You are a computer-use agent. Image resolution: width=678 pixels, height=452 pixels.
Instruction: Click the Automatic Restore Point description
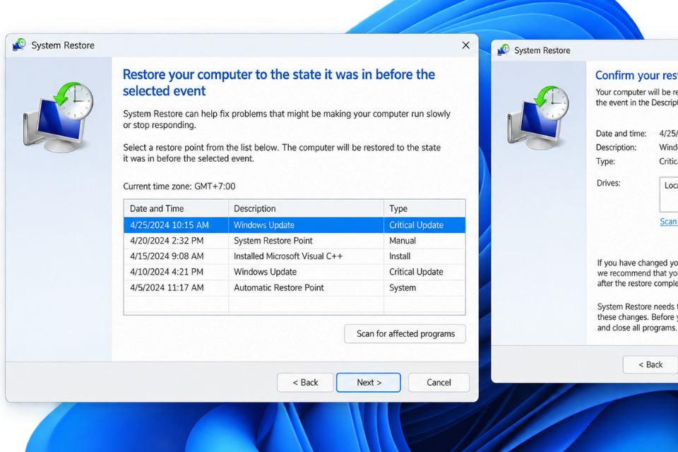(278, 287)
